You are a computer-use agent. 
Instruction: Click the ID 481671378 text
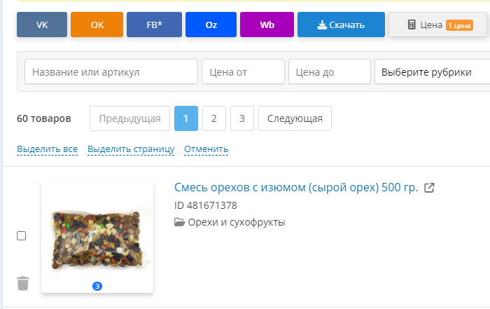coord(206,205)
